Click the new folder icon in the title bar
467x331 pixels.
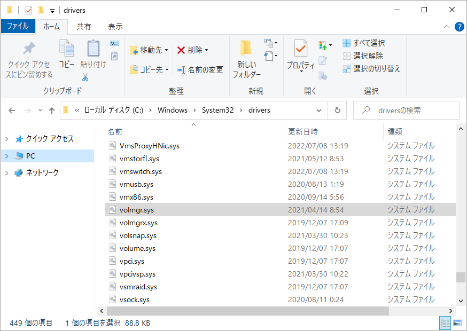41,11
